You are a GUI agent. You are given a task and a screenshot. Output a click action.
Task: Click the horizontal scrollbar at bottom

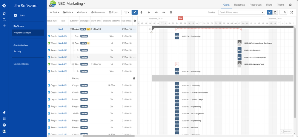click(109, 136)
